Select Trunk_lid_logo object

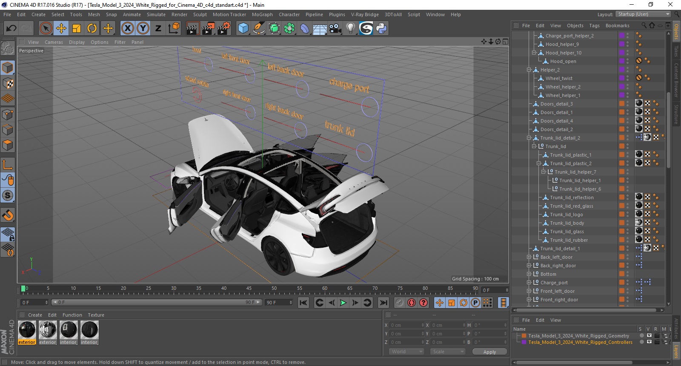click(x=567, y=214)
